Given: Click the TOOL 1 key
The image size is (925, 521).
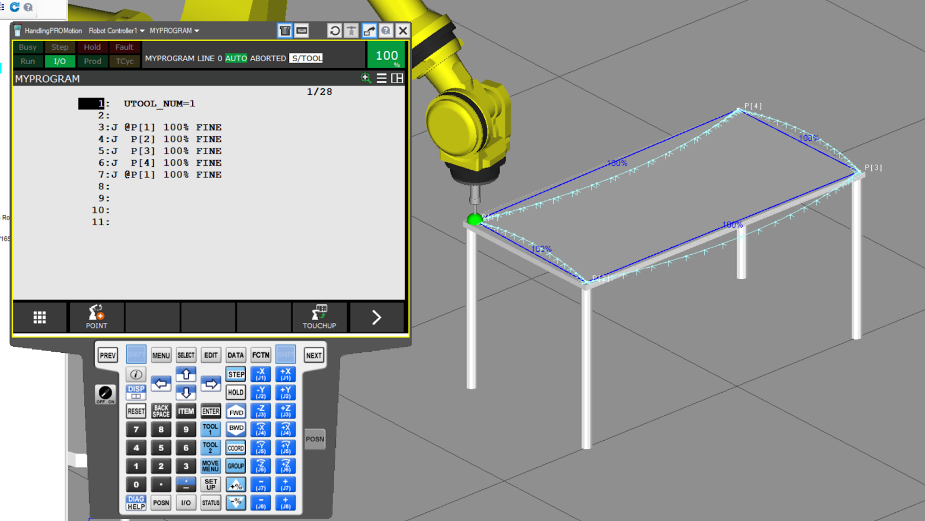Looking at the screenshot, I should click(x=210, y=429).
